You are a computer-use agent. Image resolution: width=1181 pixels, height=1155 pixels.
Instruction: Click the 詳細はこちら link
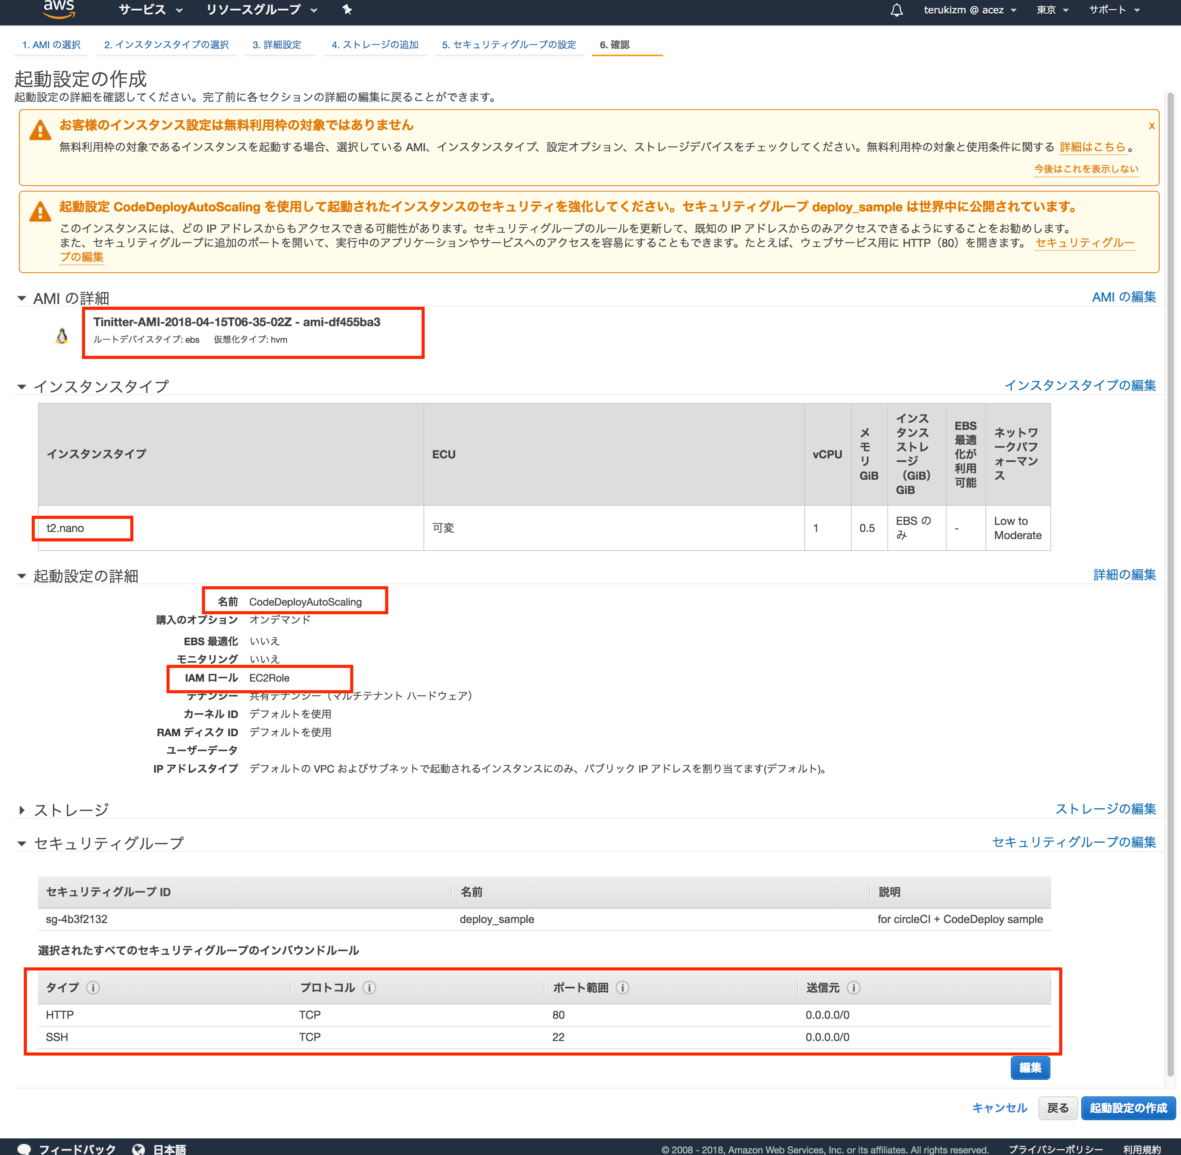click(1092, 147)
